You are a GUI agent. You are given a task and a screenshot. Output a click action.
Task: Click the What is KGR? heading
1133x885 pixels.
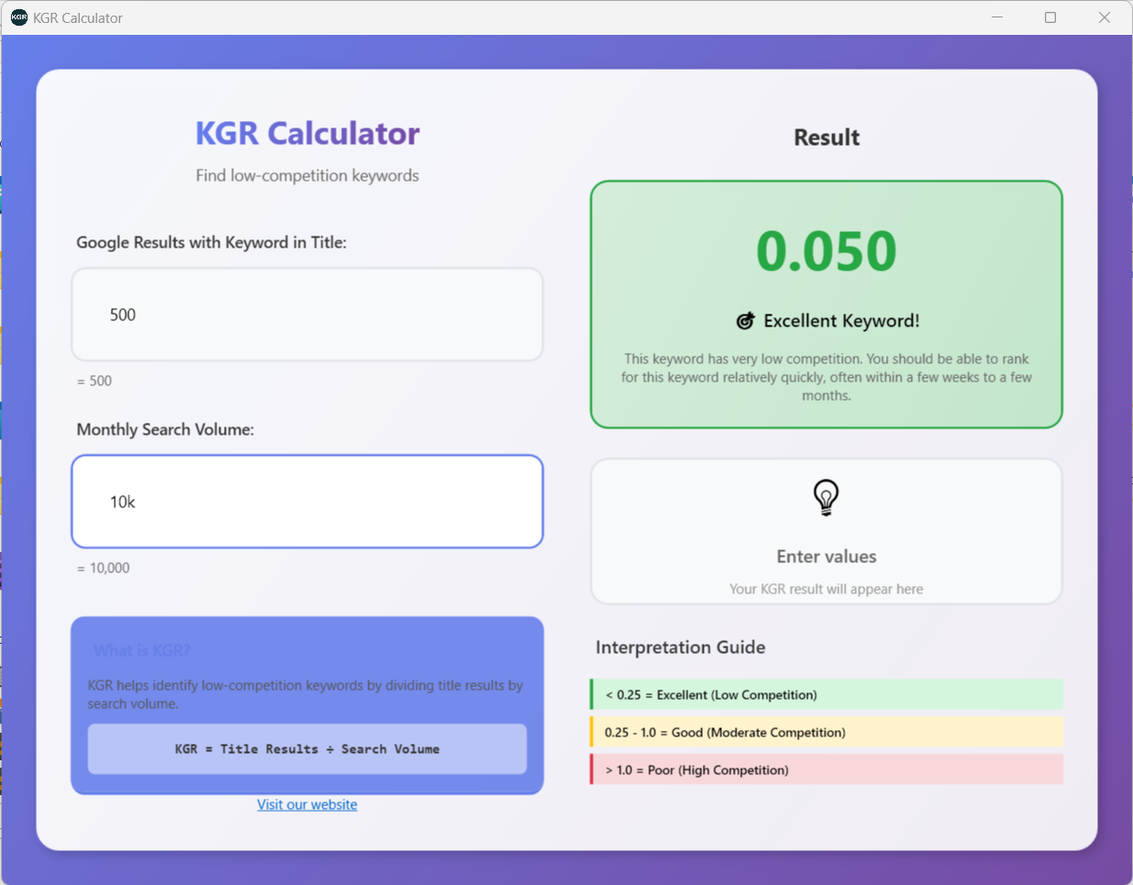141,650
